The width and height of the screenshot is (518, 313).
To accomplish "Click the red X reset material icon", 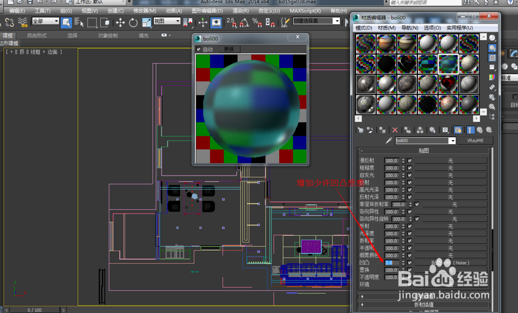I will 395,130.
